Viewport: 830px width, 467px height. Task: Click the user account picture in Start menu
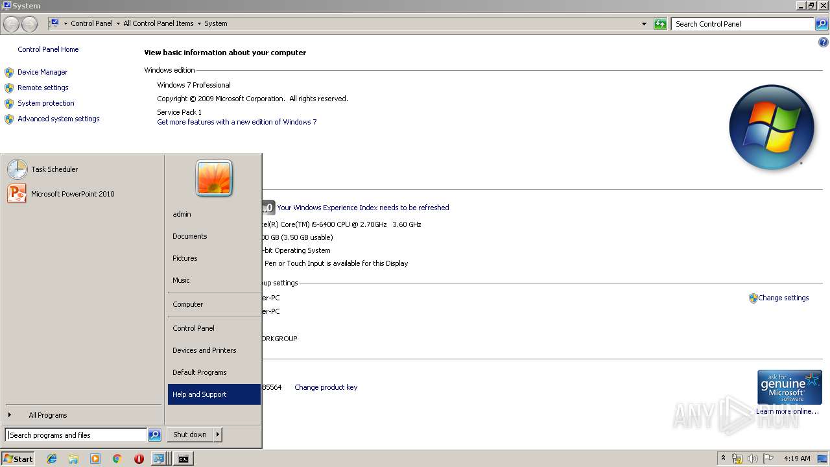[214, 178]
